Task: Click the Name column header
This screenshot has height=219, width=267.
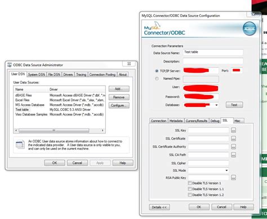Action: (x=31, y=90)
